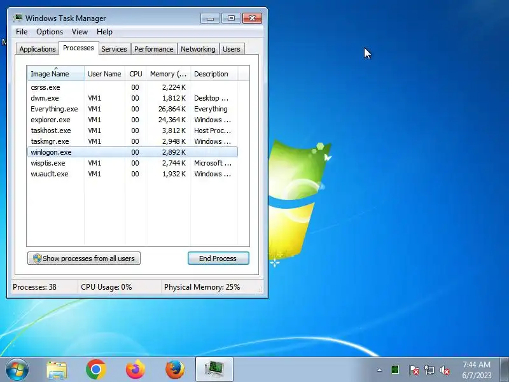Screen dimensions: 509x382
Task: Click the Microsoft ... description cell
Action: [x=213, y=163]
